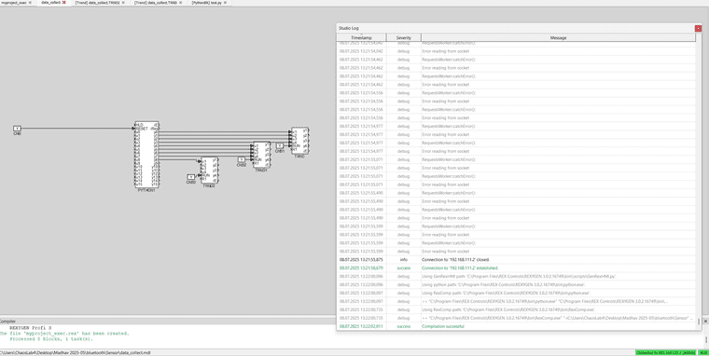Click the 'myproject_exec.rex has been created' output line

(64, 334)
